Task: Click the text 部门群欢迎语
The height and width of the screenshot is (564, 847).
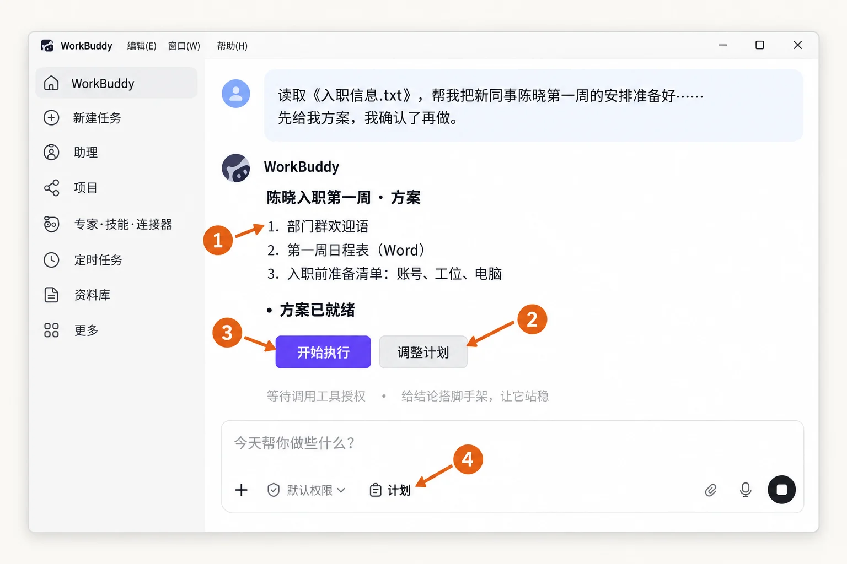Action: (x=328, y=226)
